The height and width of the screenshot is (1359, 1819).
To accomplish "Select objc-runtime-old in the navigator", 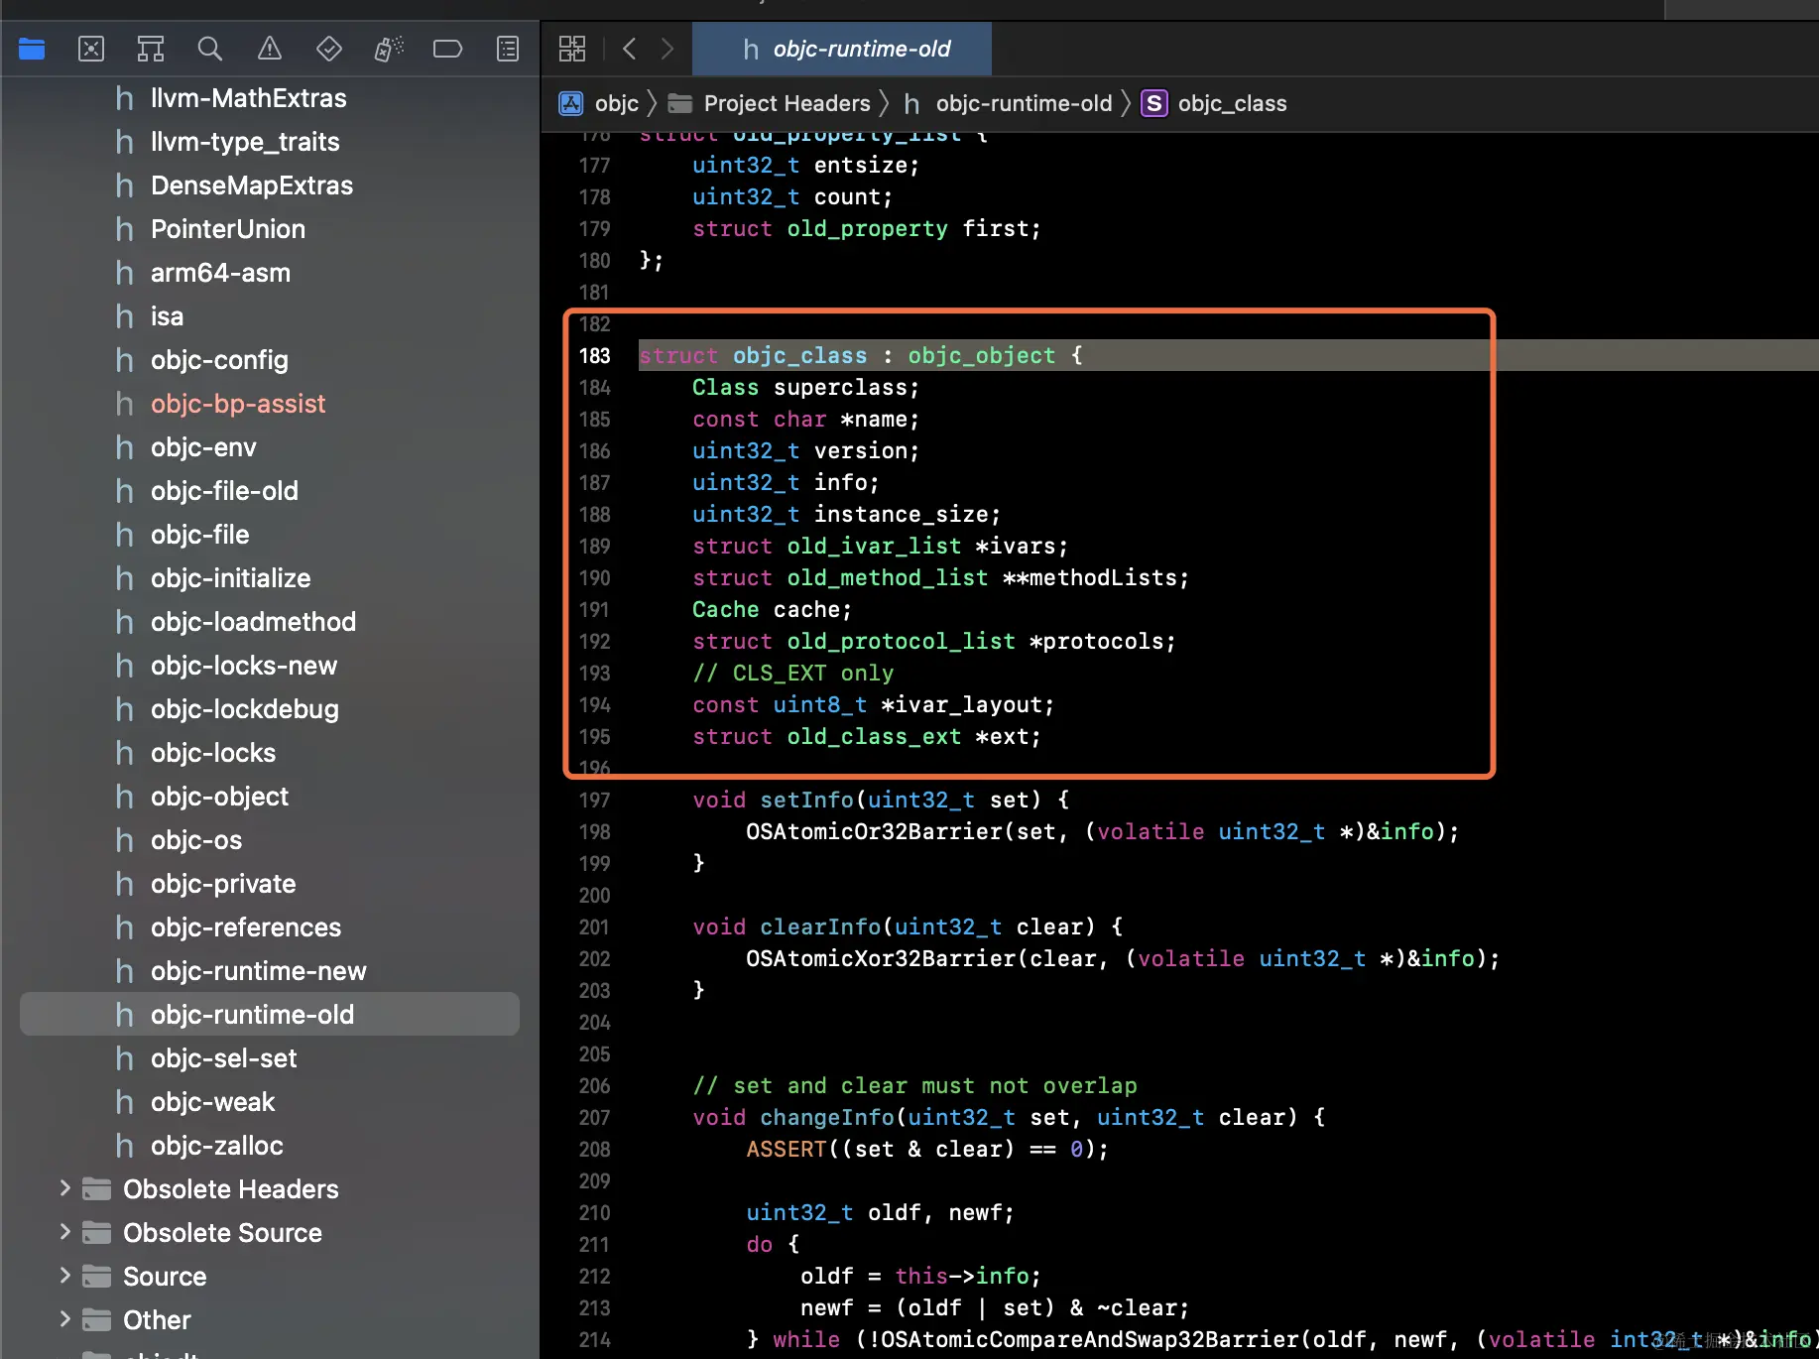I will (270, 1015).
